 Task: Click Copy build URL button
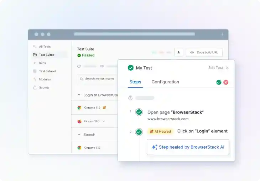click(x=204, y=53)
